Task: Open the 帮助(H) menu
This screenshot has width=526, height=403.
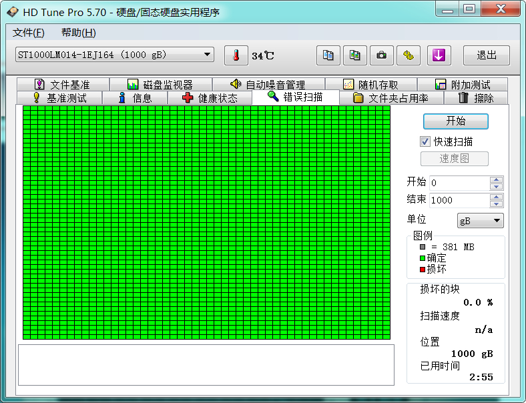Action: point(79,33)
